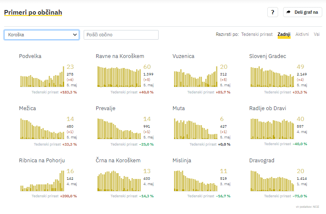Open the NIJZ data source link
This screenshot has width=326, height=214.
(x=316, y=206)
